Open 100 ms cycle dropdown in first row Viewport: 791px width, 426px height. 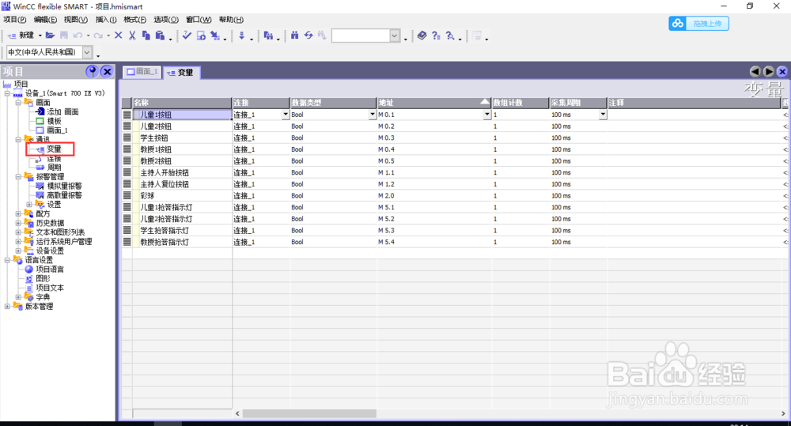tap(603, 115)
